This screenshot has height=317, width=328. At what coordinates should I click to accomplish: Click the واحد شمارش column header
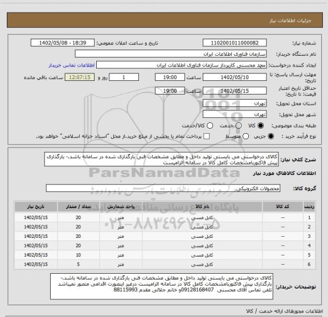(x=121, y=207)
